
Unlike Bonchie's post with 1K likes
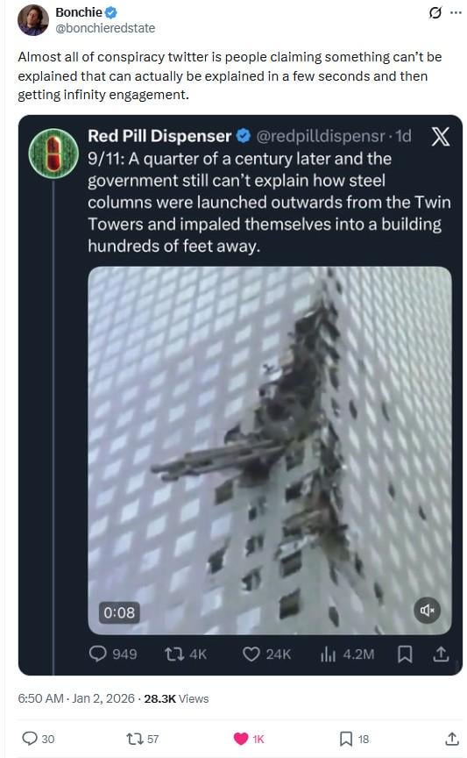(x=240, y=739)
